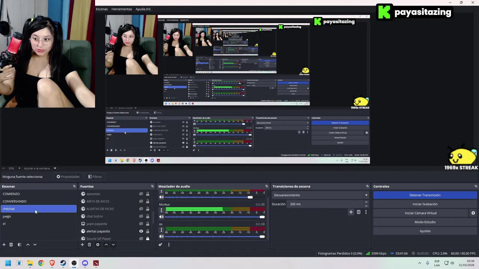Mute the tts channel
The height and width of the screenshot is (269, 479).
161,236
